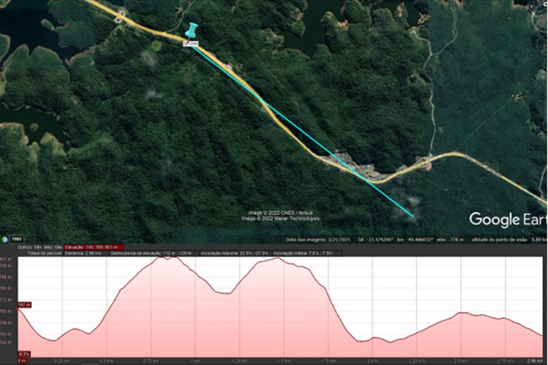Click the Inclinação média statistic
Screen dimensions: 548x365
pyautogui.click(x=303, y=253)
